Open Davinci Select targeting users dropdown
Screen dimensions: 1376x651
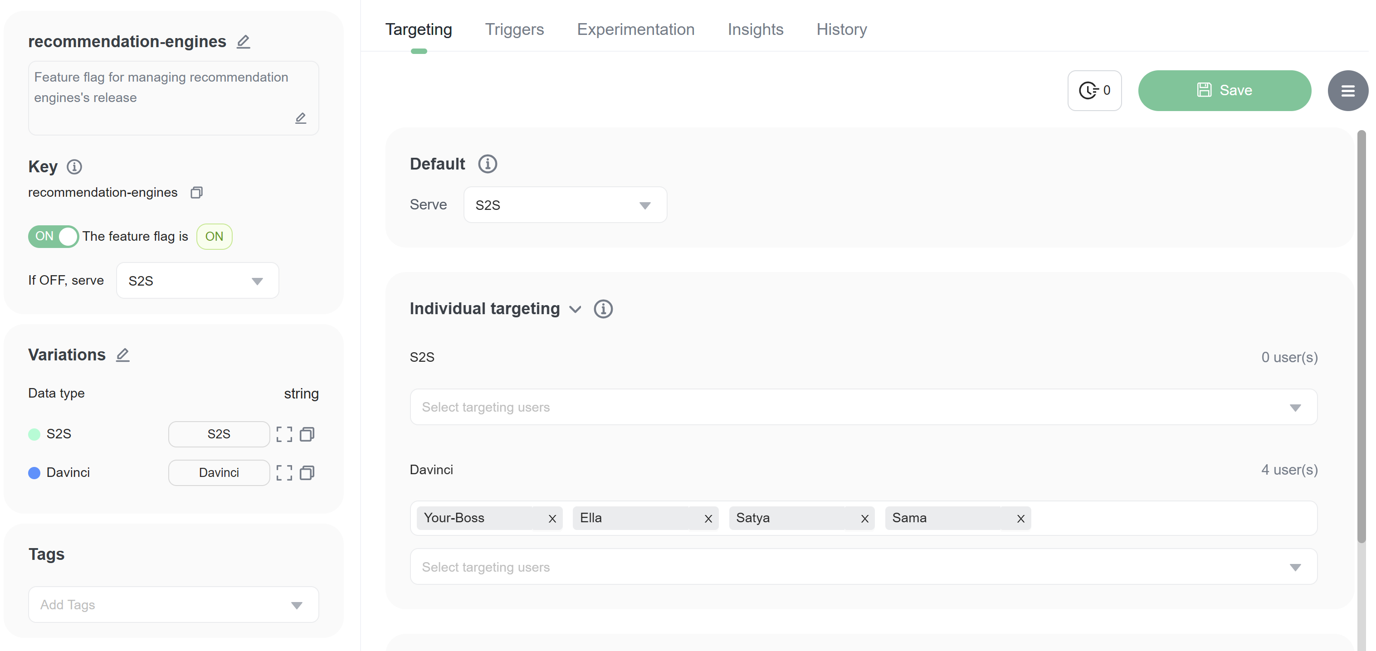tap(863, 567)
